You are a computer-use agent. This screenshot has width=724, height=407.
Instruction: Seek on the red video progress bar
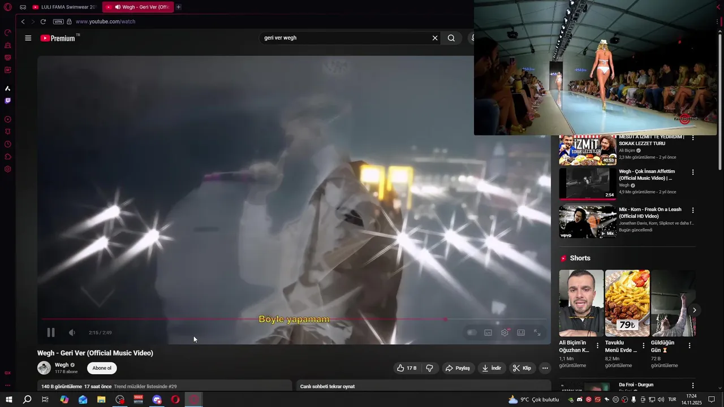294,319
